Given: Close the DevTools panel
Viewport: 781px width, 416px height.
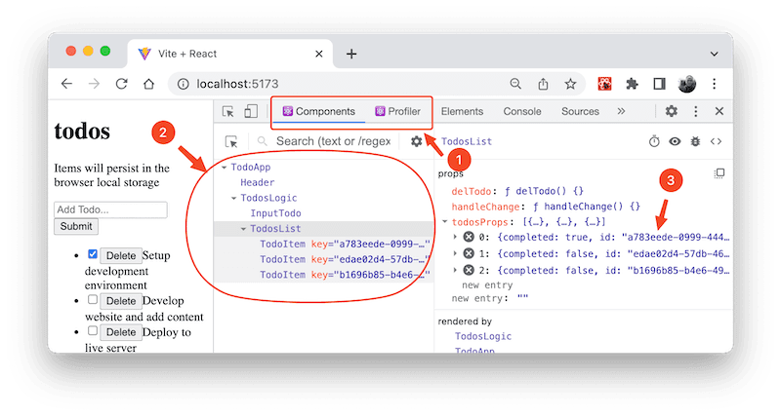Looking at the screenshot, I should coord(719,111).
